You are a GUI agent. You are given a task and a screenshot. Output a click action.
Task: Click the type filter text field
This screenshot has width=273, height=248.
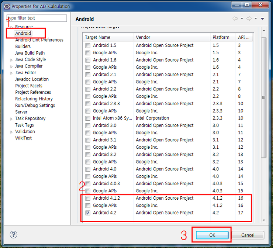(37, 18)
